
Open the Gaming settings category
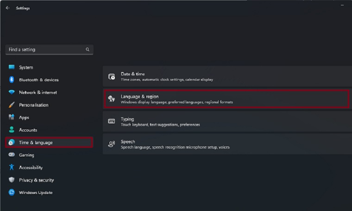26,155
